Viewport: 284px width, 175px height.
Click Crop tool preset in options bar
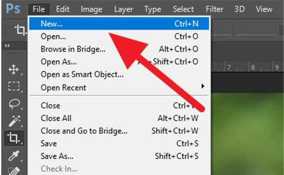tap(20, 29)
